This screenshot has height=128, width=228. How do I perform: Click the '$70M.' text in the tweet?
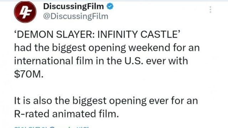point(29,74)
